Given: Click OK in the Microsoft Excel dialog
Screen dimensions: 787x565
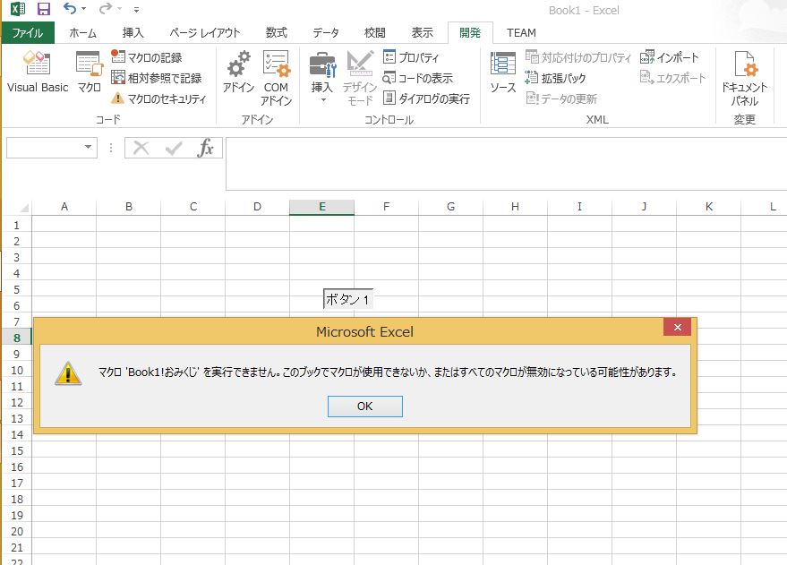Looking at the screenshot, I should (x=365, y=406).
